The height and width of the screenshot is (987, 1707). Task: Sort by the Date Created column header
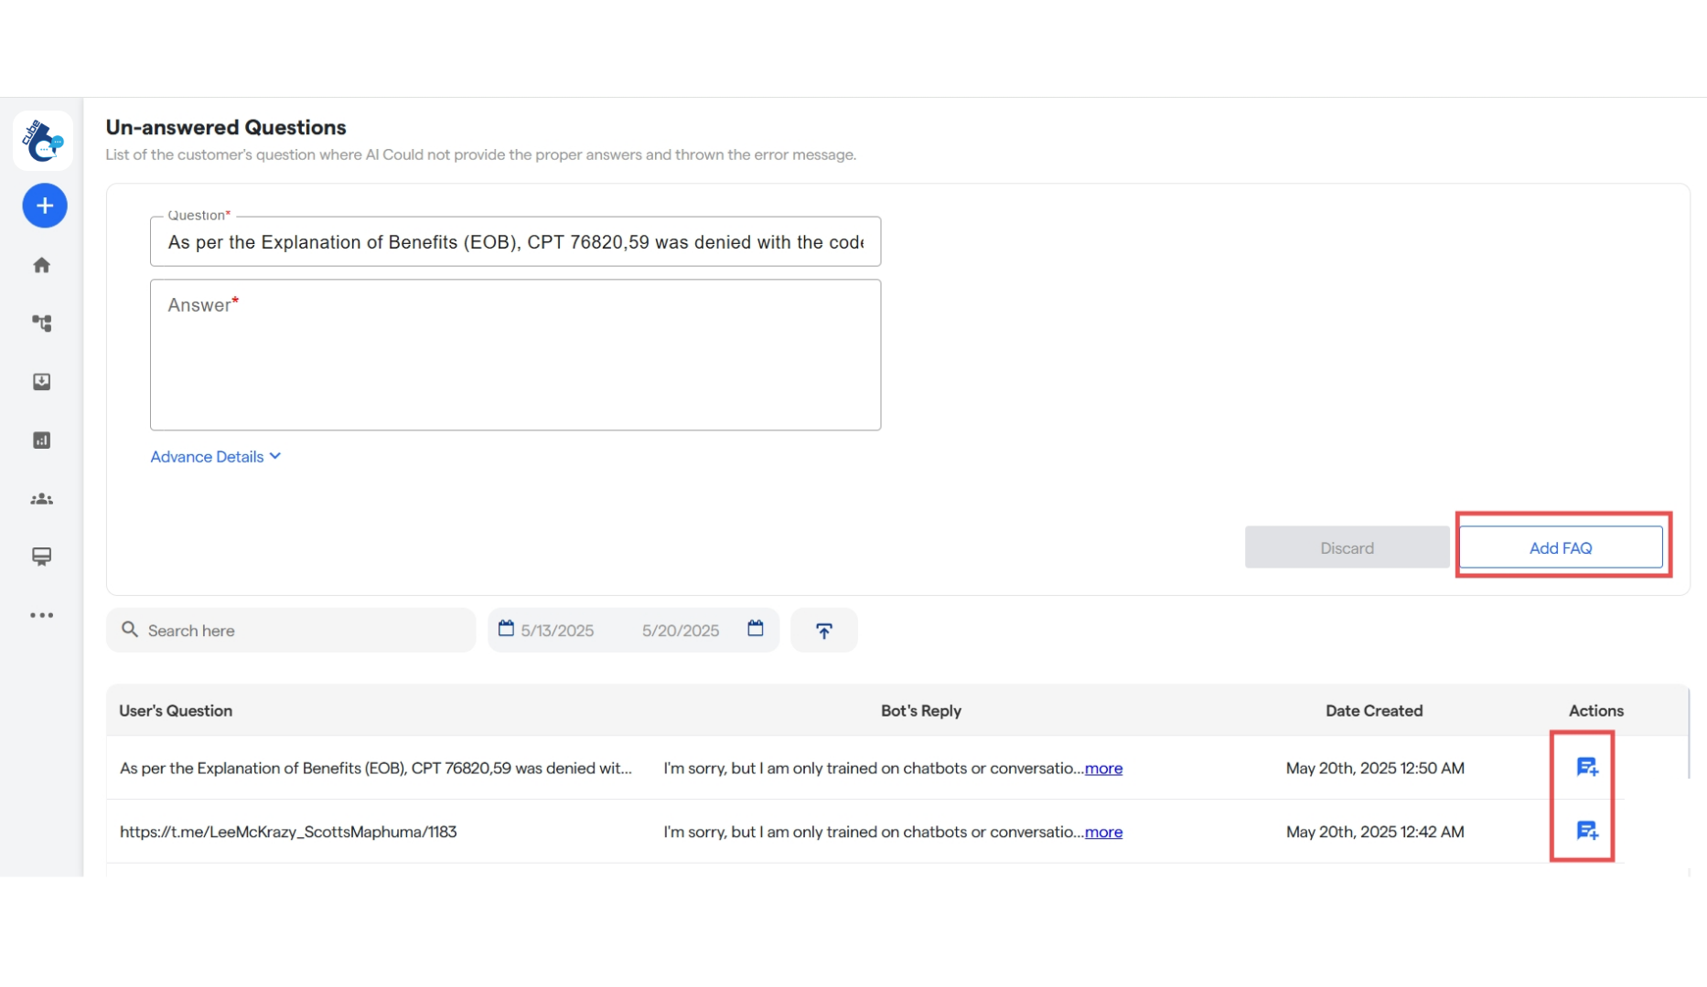pos(1374,710)
